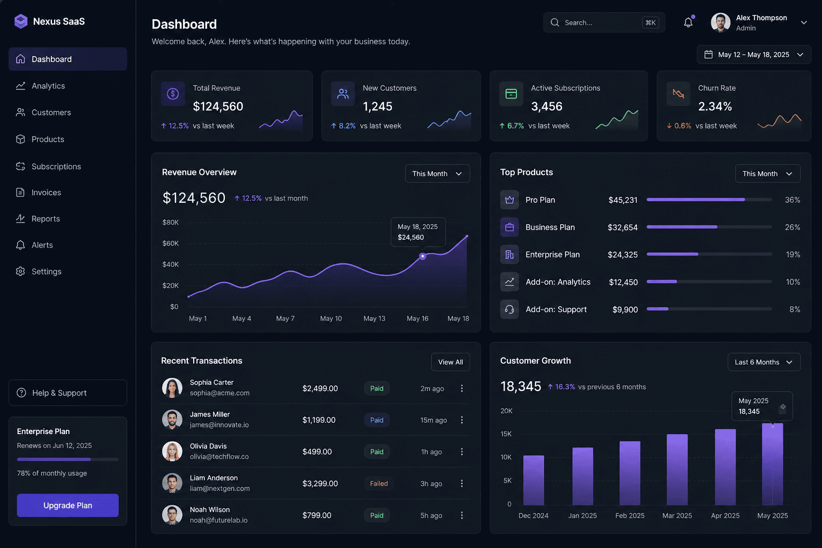
Task: Open the Last 6 Months dropdown
Action: tap(764, 362)
